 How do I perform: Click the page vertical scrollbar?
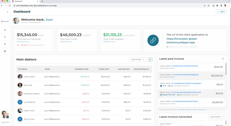pos(230,49)
